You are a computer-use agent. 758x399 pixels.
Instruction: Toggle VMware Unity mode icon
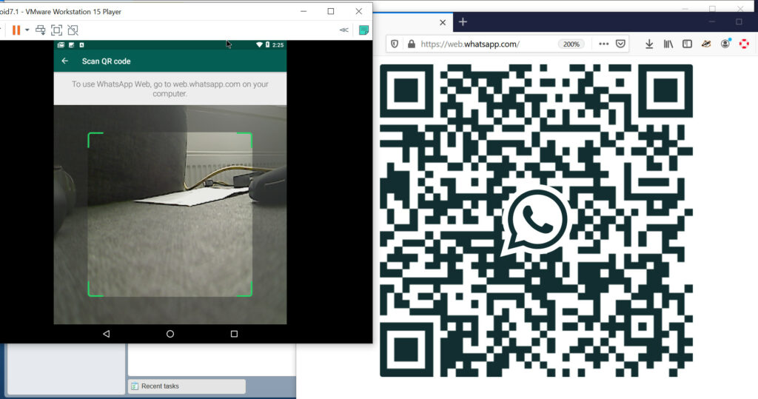[73, 30]
